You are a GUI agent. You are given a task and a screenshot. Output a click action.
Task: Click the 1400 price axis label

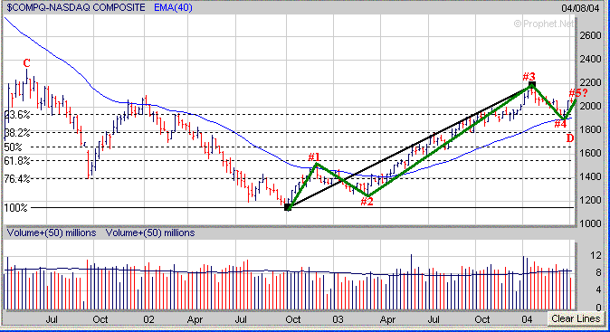point(590,176)
